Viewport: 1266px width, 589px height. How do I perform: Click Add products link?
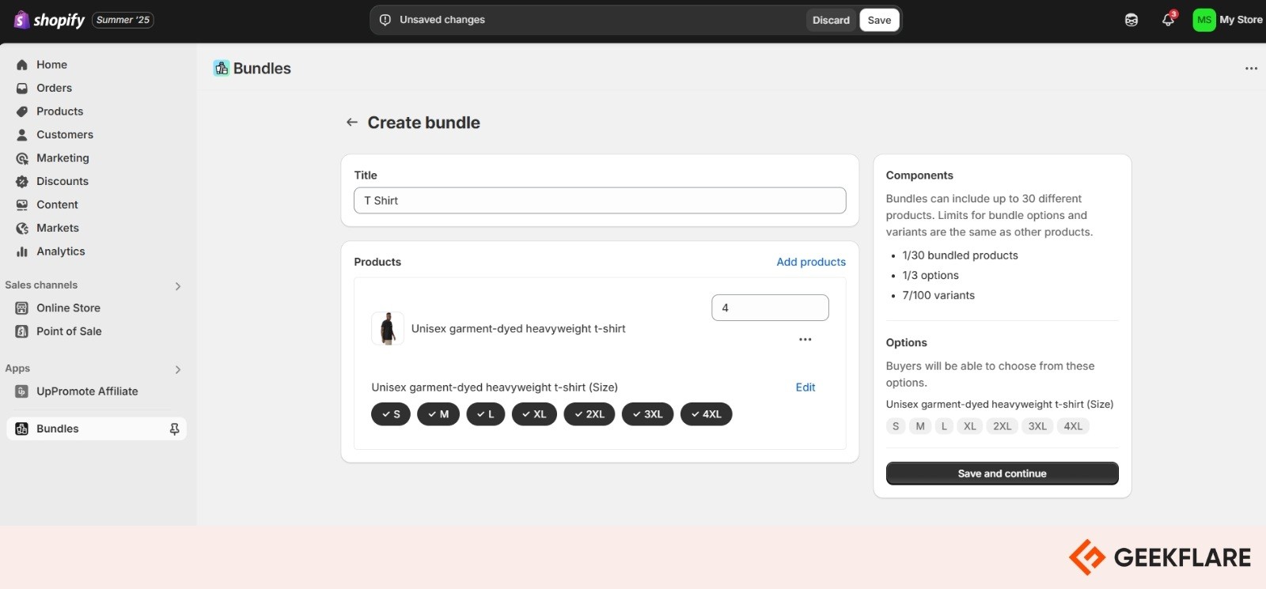(811, 262)
